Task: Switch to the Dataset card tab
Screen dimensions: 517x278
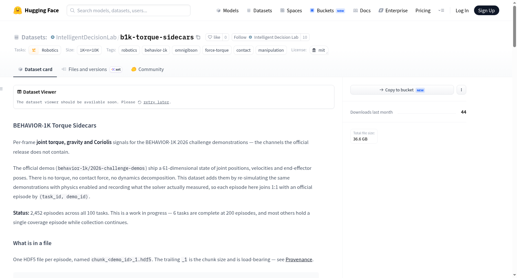Action: 35,69
